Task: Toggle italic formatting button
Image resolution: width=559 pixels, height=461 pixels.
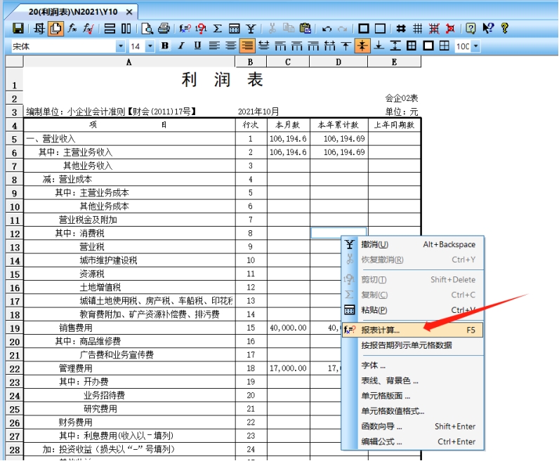Action: [181, 46]
